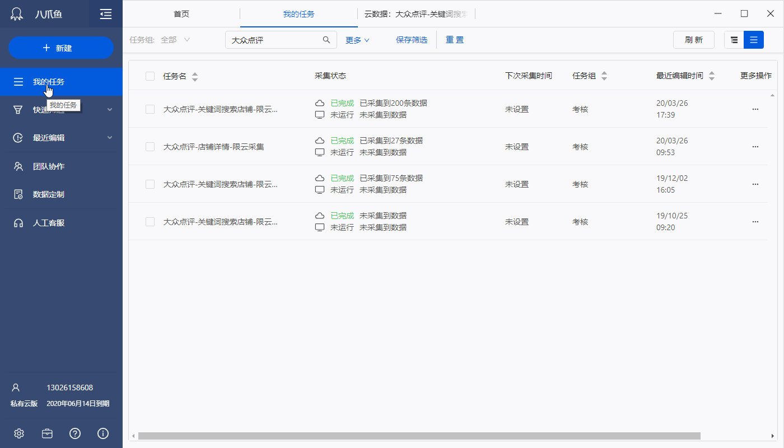This screenshot has width=784, height=448.
Task: Click the account number 13026158608
Action: click(x=70, y=388)
